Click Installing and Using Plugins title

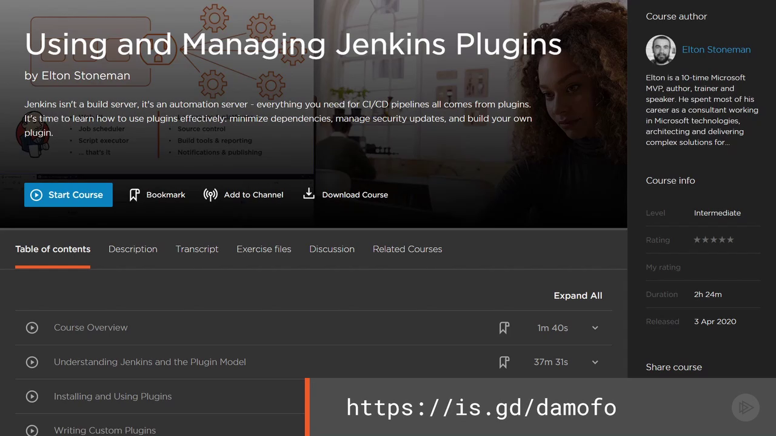pos(113,397)
